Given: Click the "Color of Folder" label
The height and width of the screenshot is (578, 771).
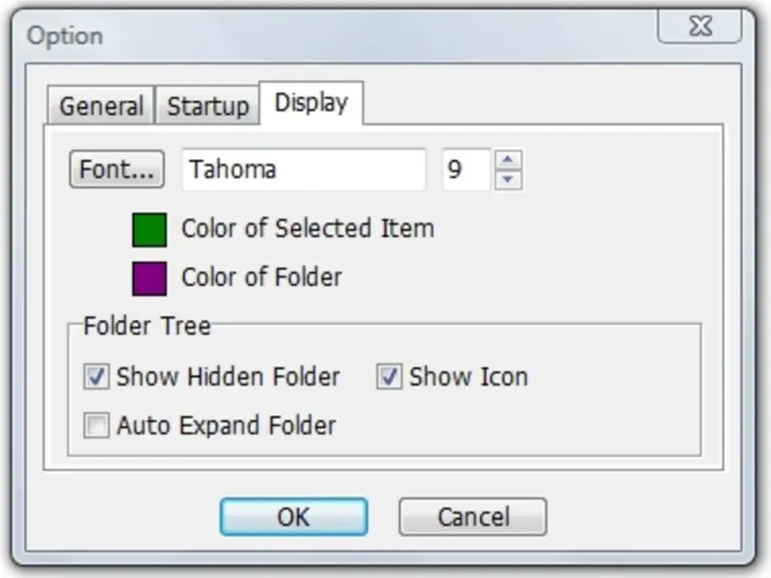Looking at the screenshot, I should click(x=261, y=278).
